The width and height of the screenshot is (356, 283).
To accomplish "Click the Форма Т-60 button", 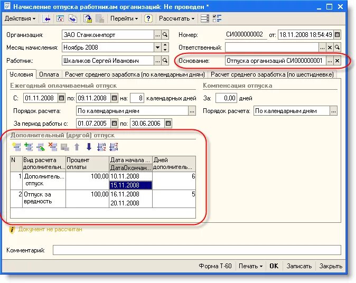I will (x=215, y=266).
